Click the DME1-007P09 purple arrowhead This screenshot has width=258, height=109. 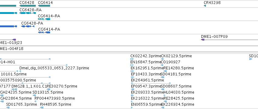point(203,40)
